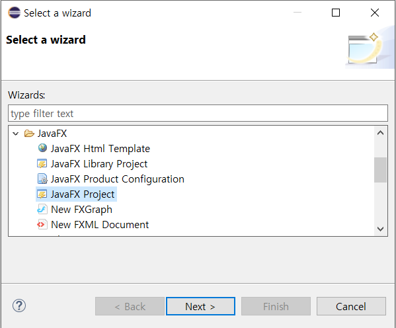Screen dimensions: 396x328
Task: Click the JavaFX Library Project icon
Action: click(42, 164)
